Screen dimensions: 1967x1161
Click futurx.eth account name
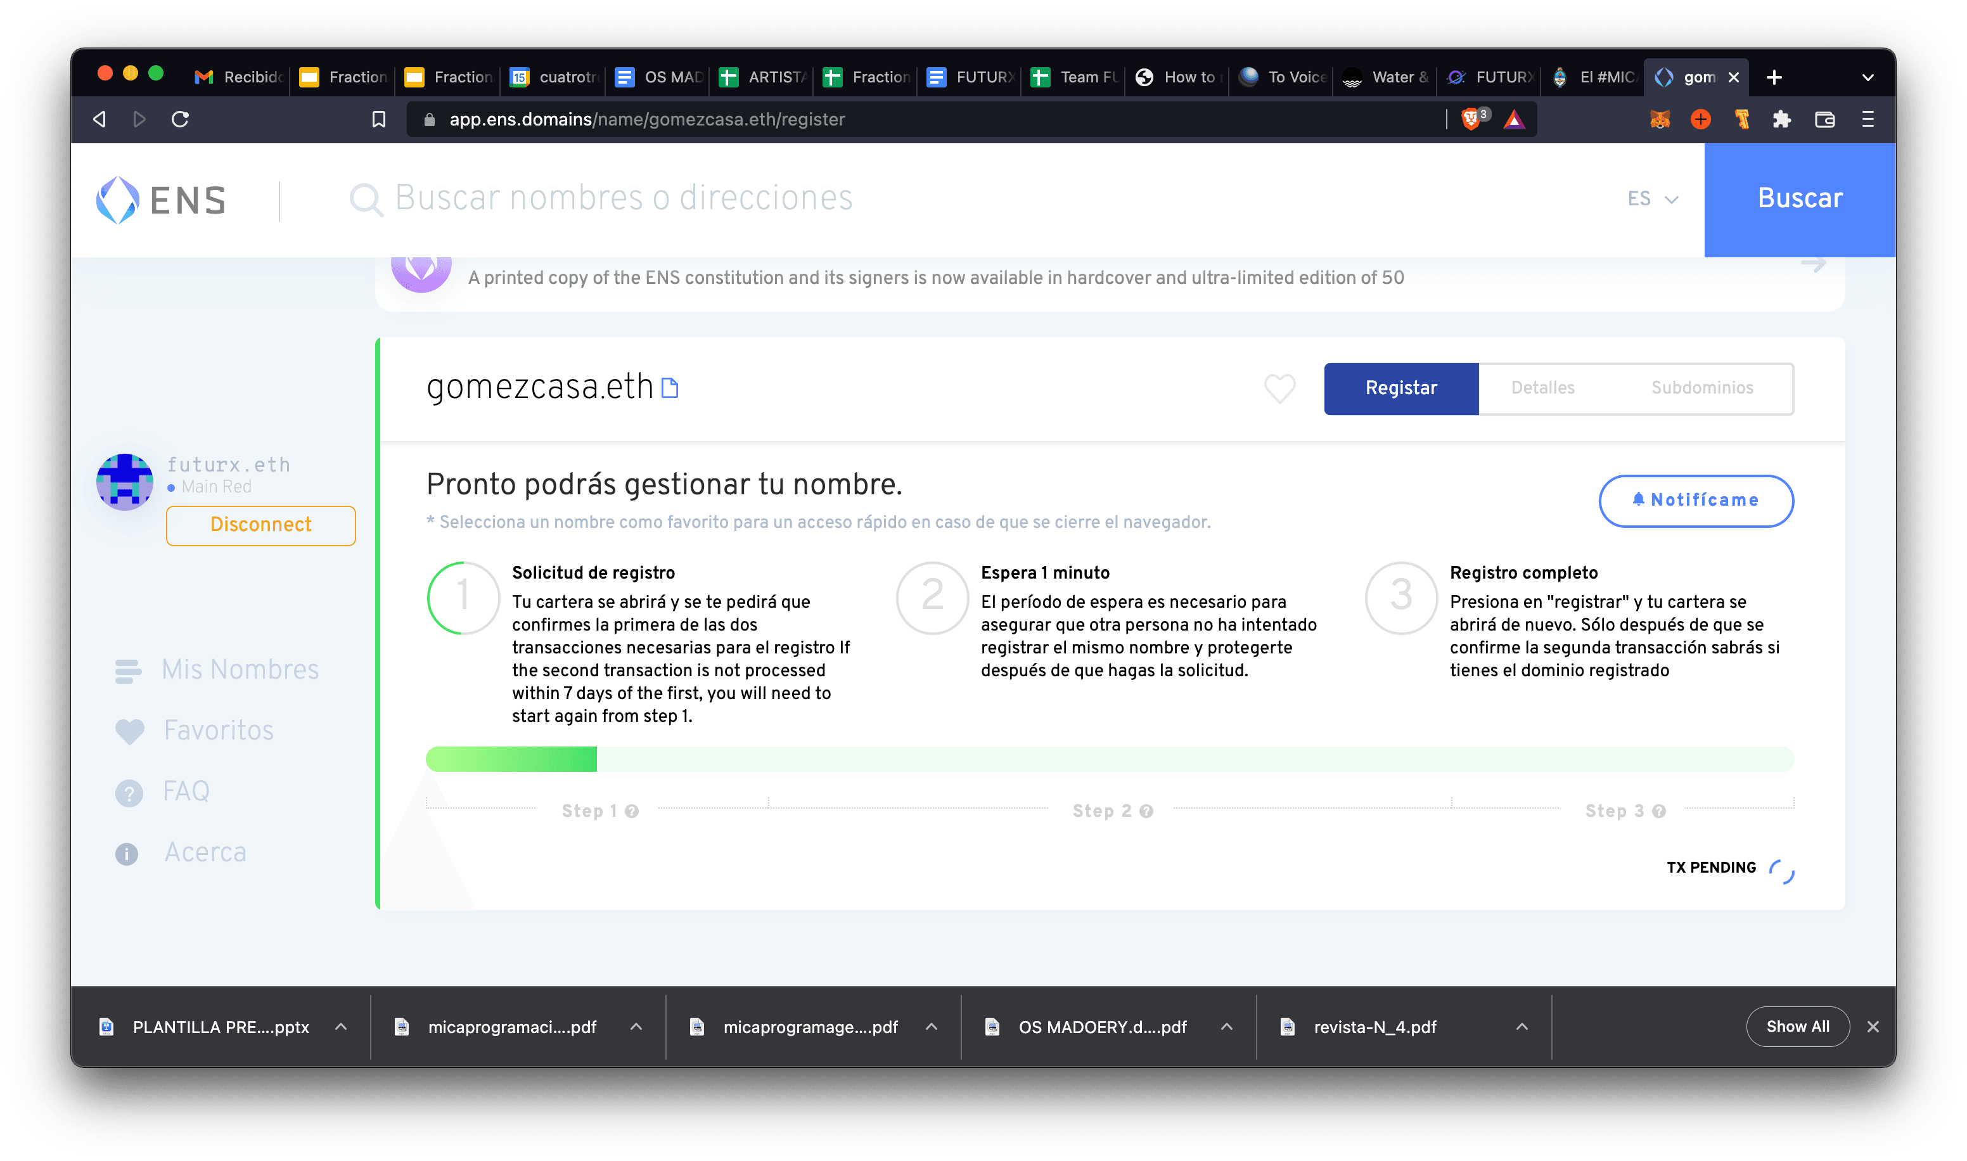coord(228,464)
